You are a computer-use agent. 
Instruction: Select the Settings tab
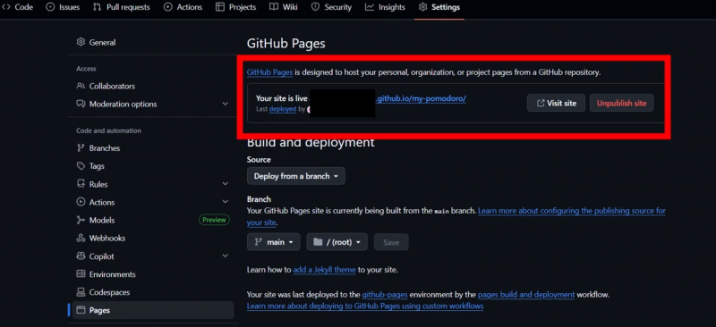pyautogui.click(x=439, y=7)
